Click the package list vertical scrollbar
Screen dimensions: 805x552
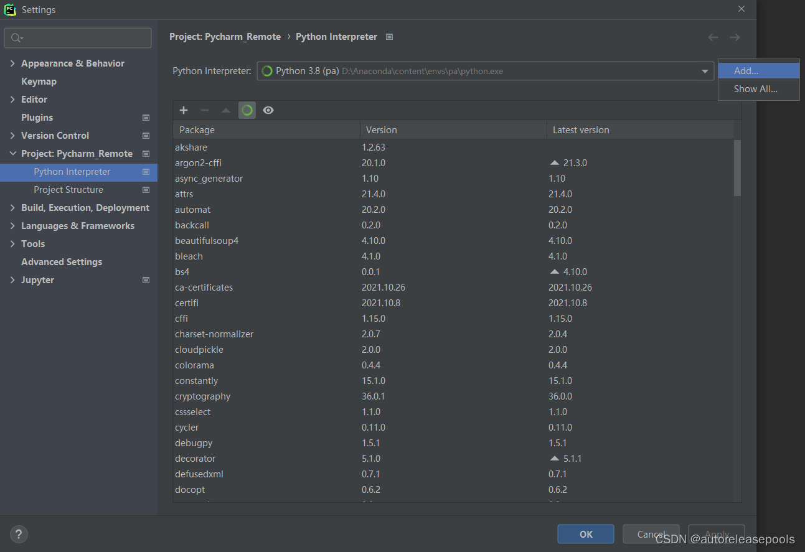coord(738,168)
